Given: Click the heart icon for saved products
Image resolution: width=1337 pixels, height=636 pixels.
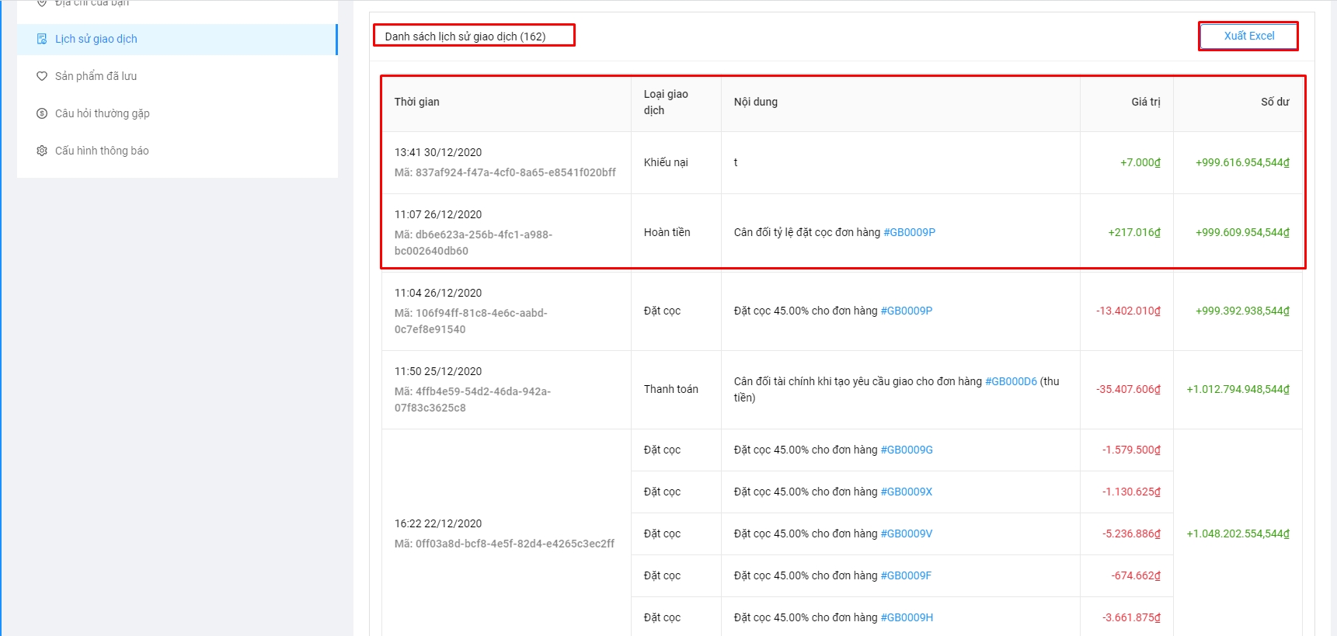Looking at the screenshot, I should click(42, 76).
